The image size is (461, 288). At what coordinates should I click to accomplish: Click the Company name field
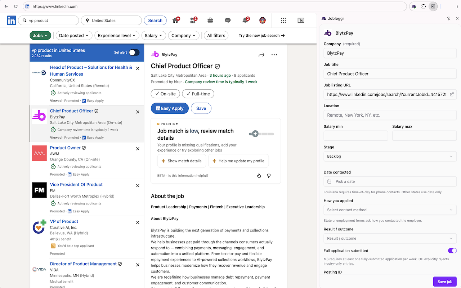coord(390,53)
